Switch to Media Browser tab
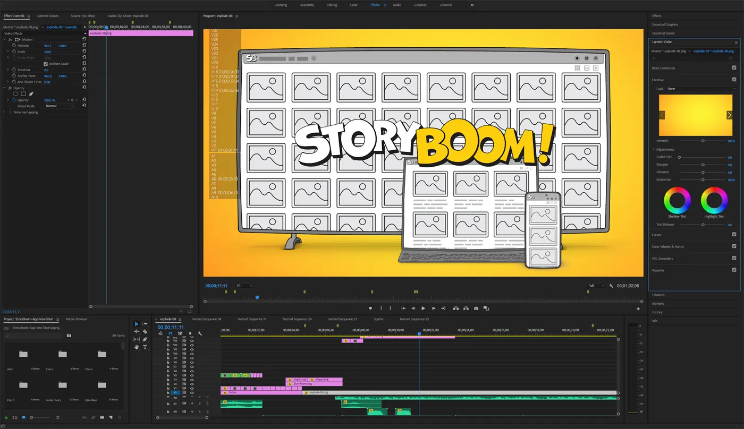Viewport: 744px width, 429px height. click(x=77, y=319)
